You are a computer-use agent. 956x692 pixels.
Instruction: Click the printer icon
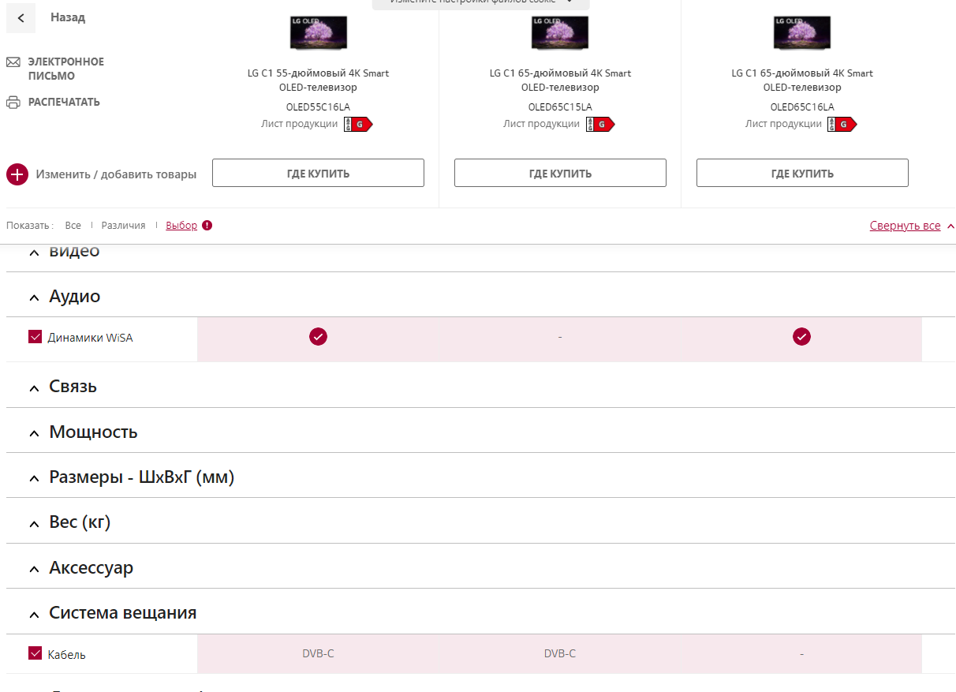pos(13,102)
